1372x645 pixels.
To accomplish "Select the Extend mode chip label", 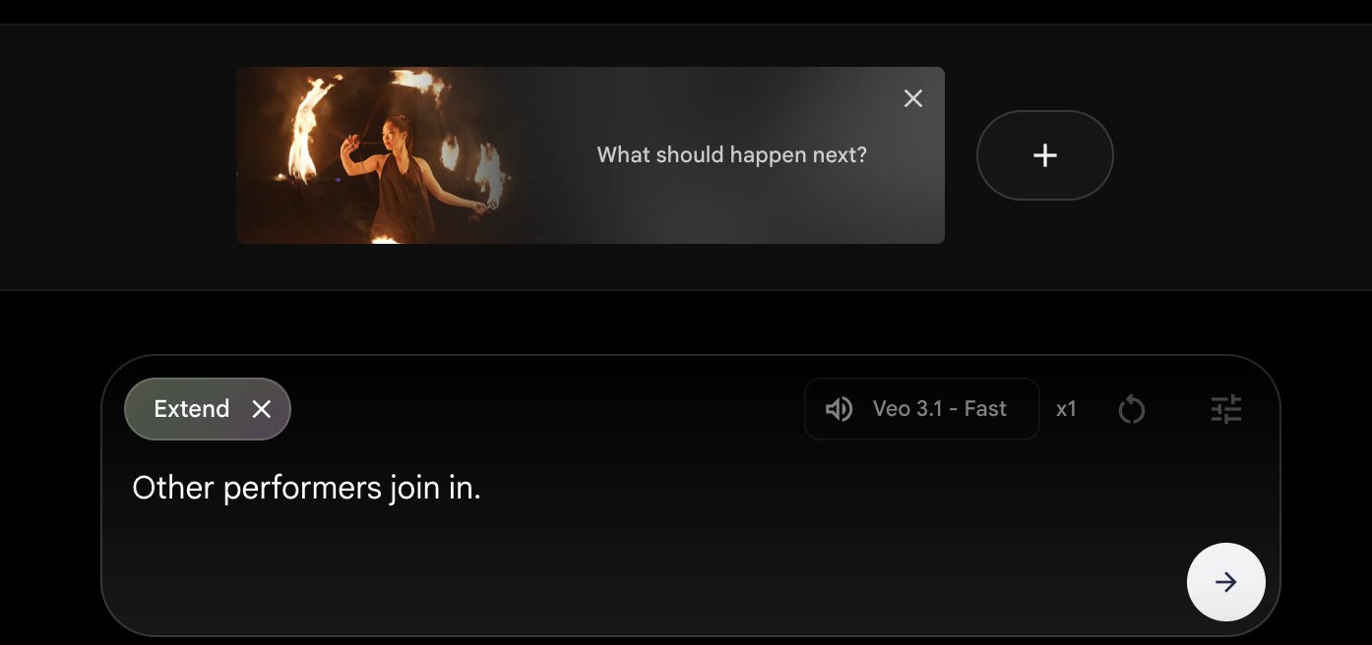I will click(192, 409).
